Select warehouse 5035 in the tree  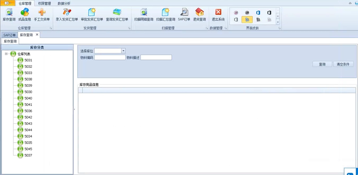(x=28, y=143)
